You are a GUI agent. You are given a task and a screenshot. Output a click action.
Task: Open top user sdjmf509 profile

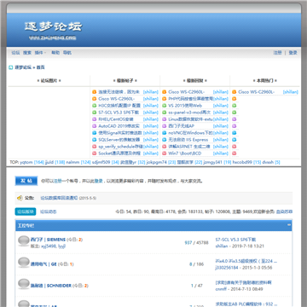(x=101, y=162)
